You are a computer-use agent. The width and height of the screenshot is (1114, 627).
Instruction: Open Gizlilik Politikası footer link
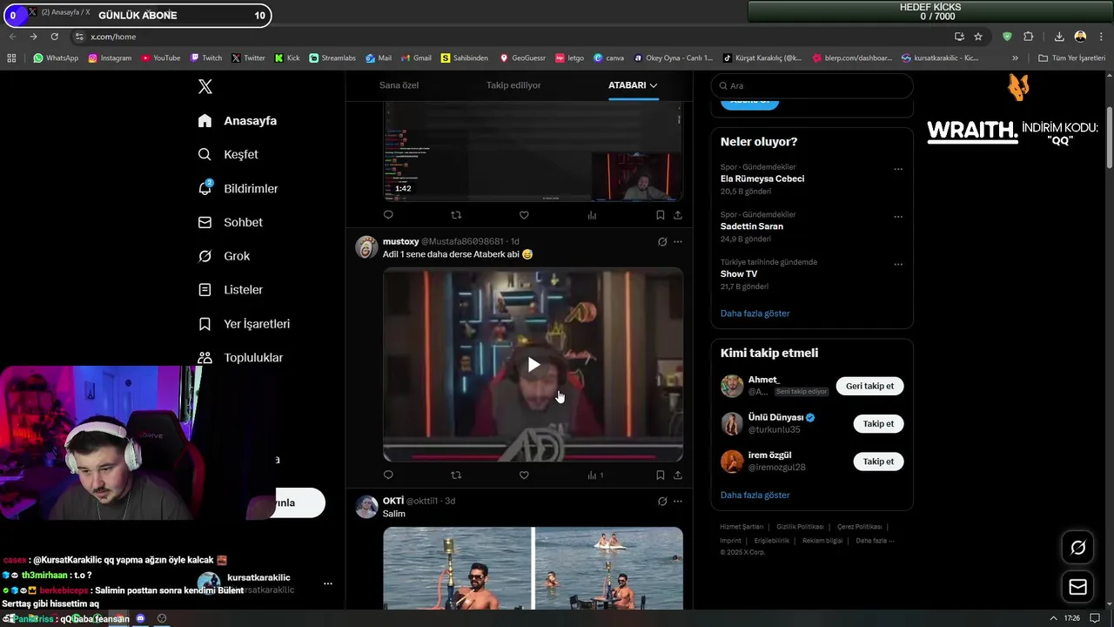coord(800,527)
